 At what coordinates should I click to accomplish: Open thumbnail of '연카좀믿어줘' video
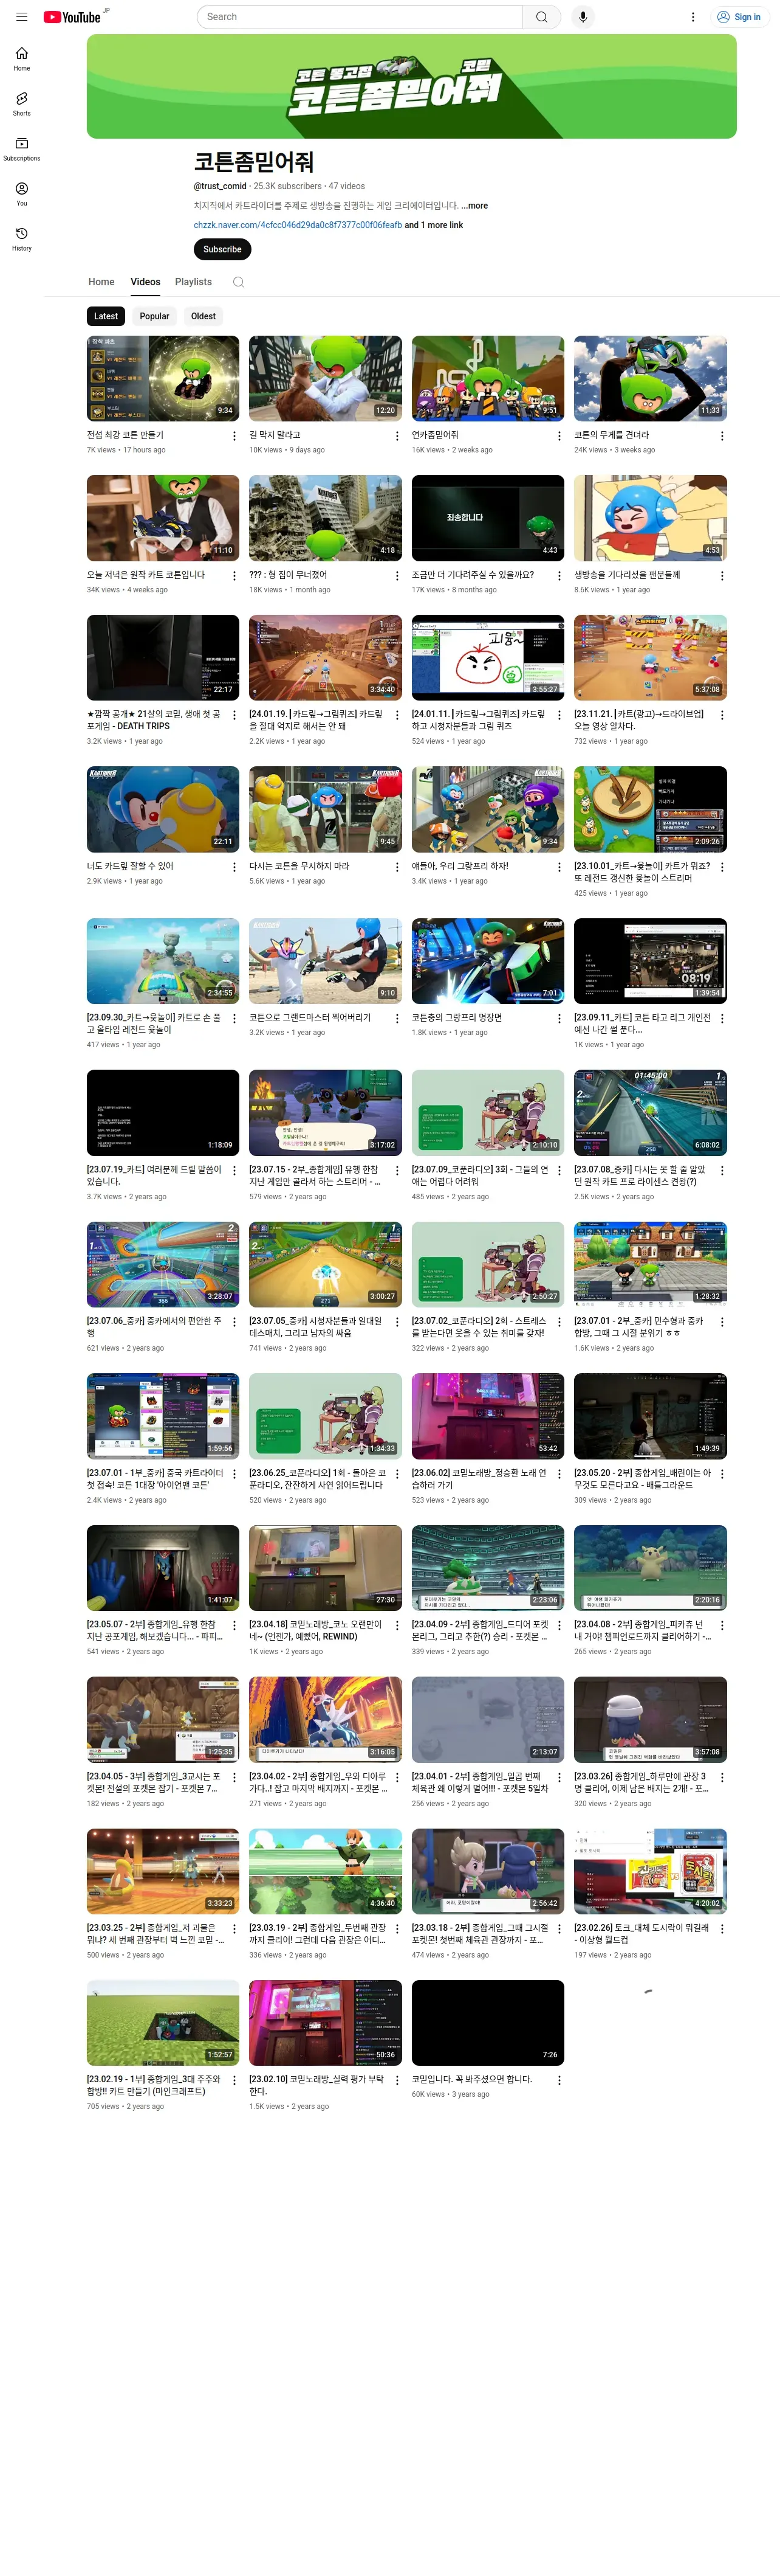click(x=487, y=378)
